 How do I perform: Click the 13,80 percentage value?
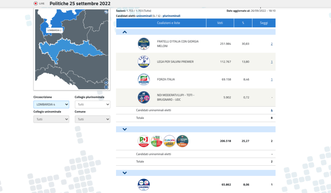[x=245, y=62]
